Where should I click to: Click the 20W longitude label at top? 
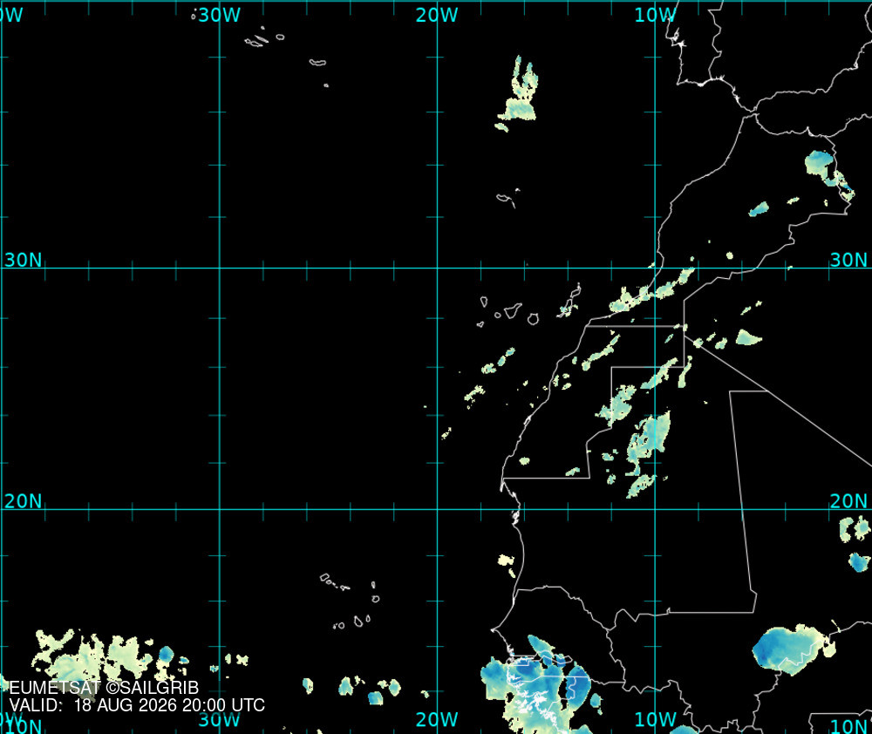tap(437, 15)
